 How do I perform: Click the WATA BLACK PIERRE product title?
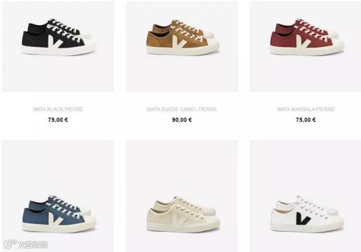58,109
